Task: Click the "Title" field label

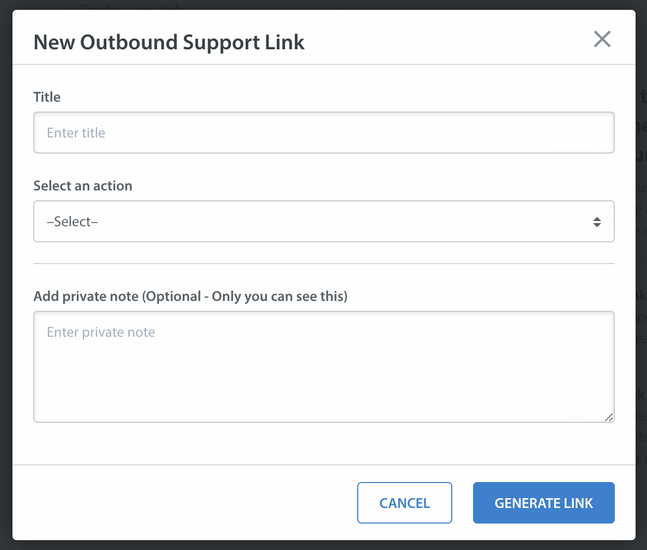Action: point(47,97)
